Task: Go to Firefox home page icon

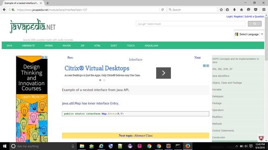Action: coord(241,10)
